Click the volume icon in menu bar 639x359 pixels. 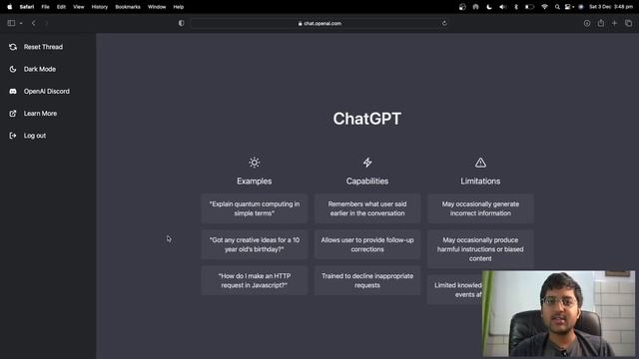pyautogui.click(x=502, y=7)
